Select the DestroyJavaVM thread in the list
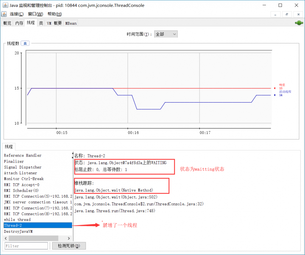Screen dimensions: 305x255 click(x=18, y=231)
